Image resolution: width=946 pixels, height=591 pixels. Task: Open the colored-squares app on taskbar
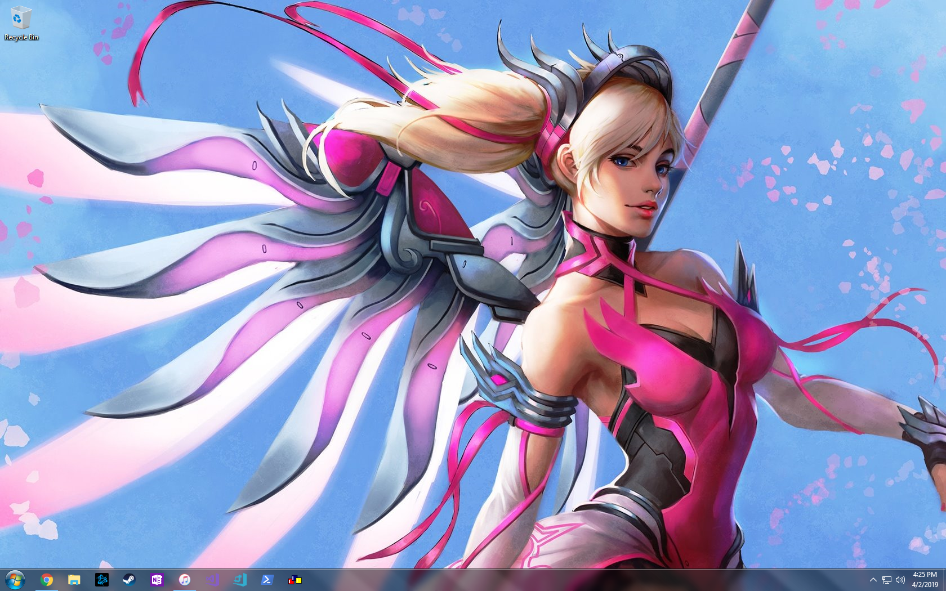[x=295, y=580]
